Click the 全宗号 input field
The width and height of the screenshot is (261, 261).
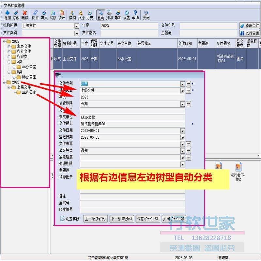click(x=132, y=203)
